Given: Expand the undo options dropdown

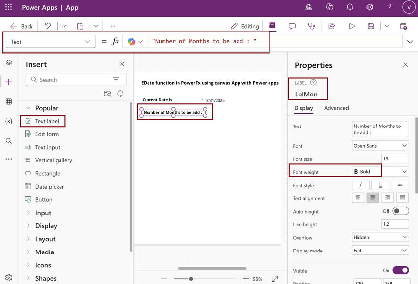Looking at the screenshot, I should tap(64, 26).
